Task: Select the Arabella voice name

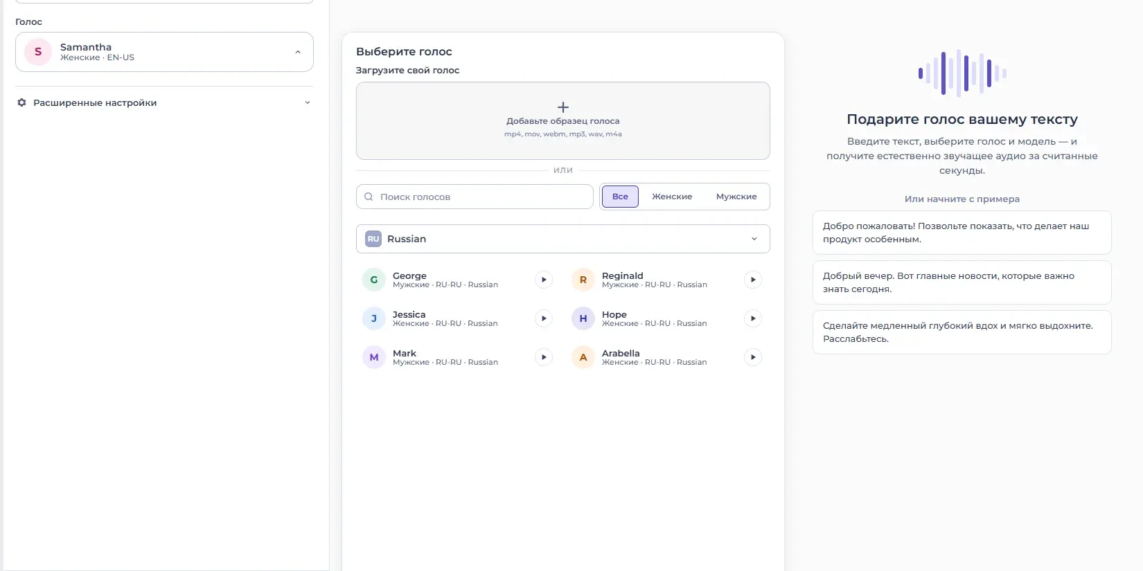Action: click(621, 353)
